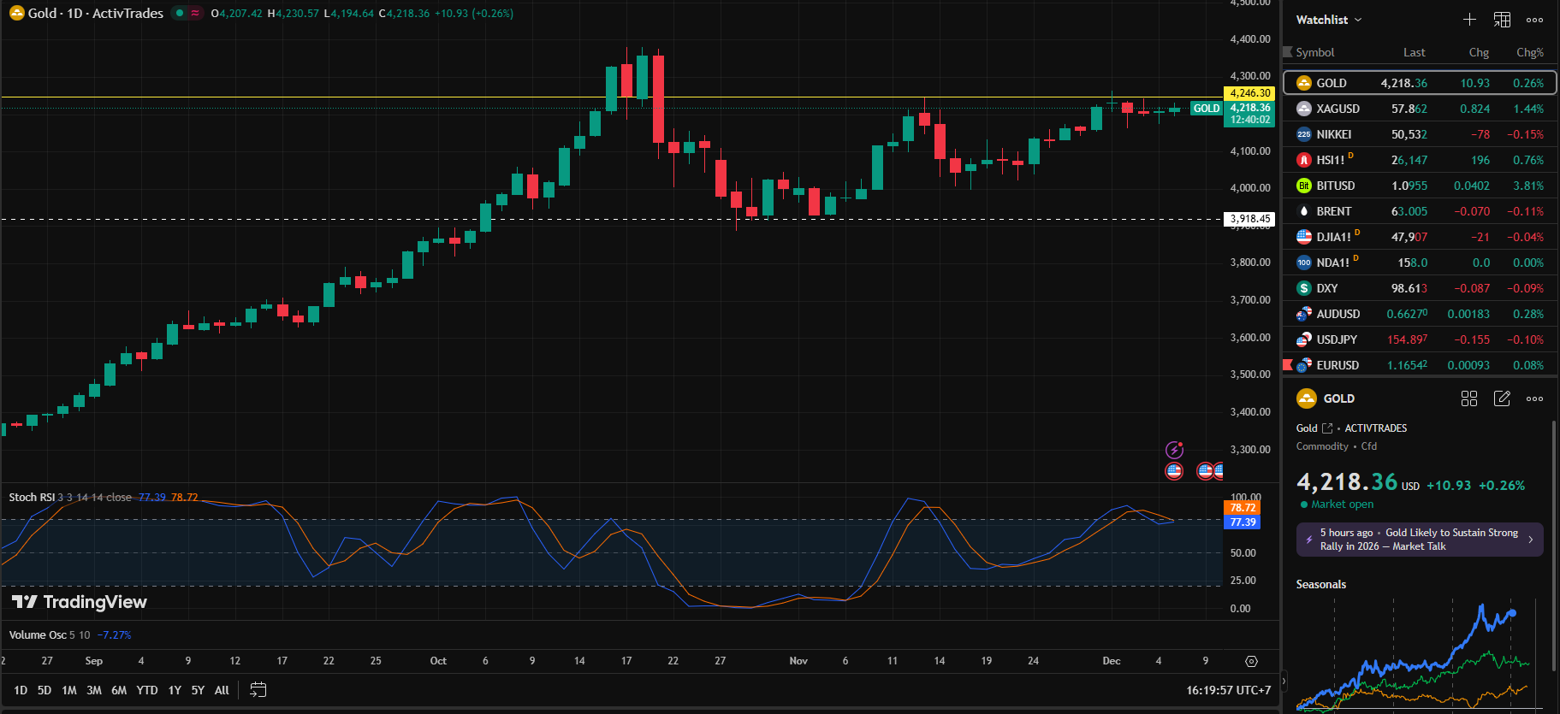The width and height of the screenshot is (1560, 714).
Task: Click the four-square grid icon beside GOLD details
Action: [x=1469, y=398]
